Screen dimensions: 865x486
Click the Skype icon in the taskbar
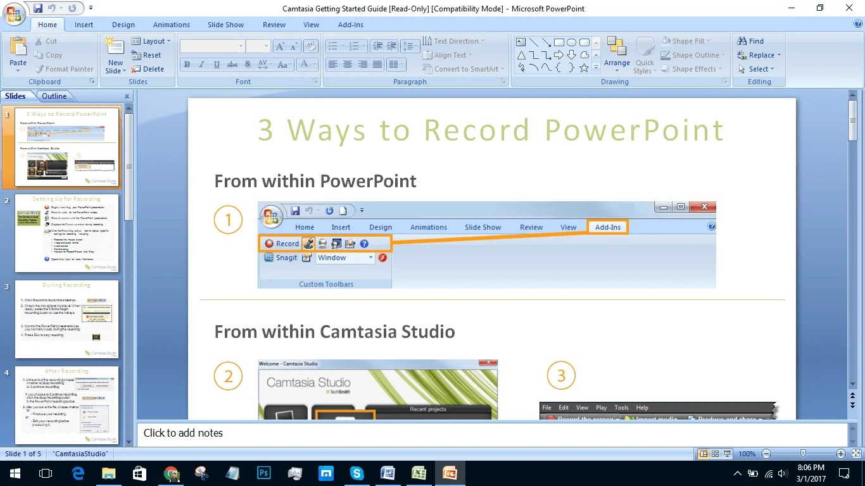(357, 473)
